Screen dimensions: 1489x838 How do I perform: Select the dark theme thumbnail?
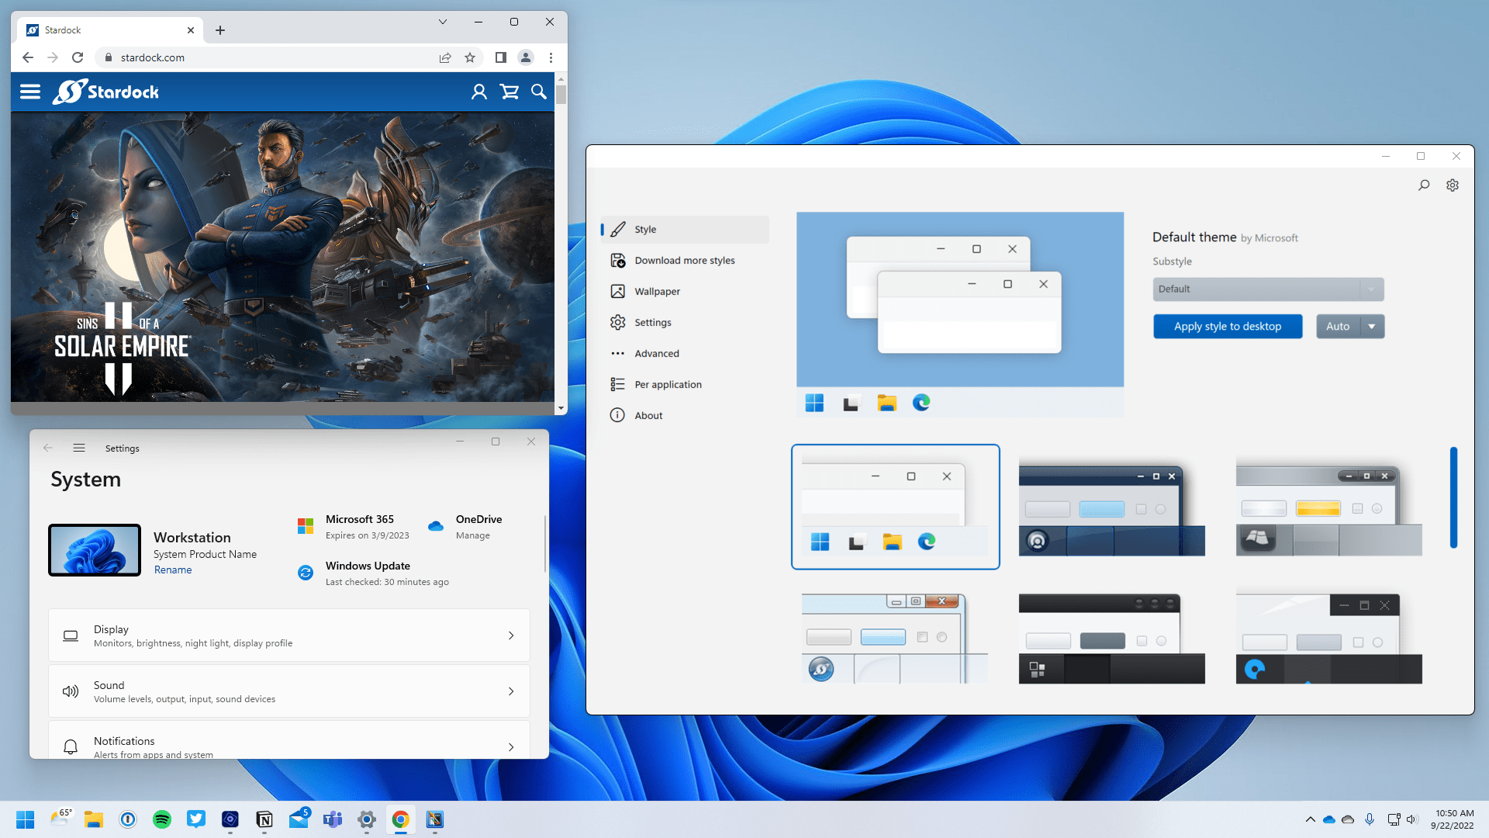point(1111,639)
